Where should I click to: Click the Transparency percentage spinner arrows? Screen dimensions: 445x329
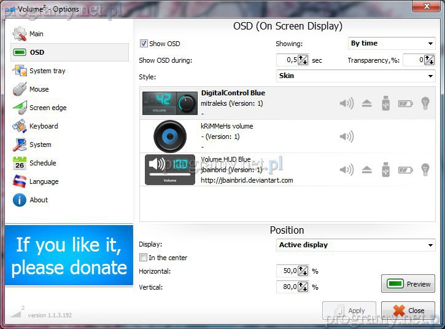(429, 60)
